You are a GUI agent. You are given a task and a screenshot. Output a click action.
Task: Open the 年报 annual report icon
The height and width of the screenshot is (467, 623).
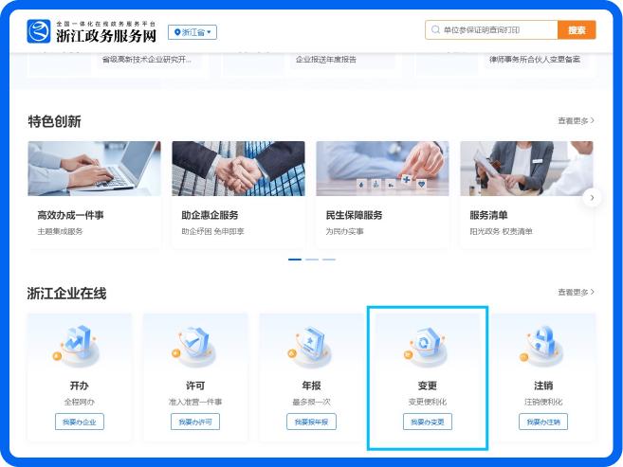tap(310, 347)
